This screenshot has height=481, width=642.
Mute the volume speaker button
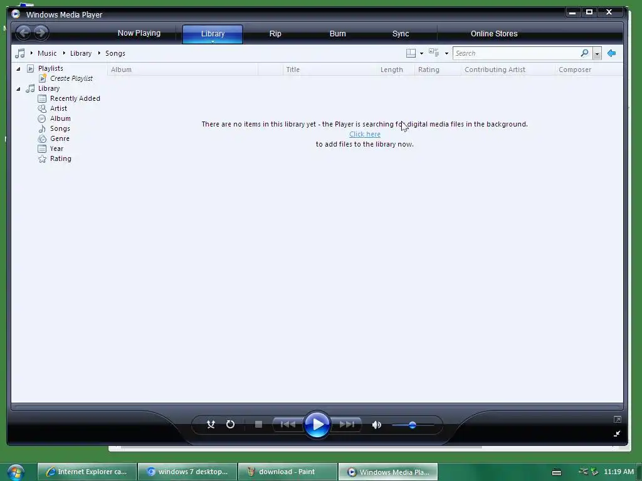coord(377,425)
